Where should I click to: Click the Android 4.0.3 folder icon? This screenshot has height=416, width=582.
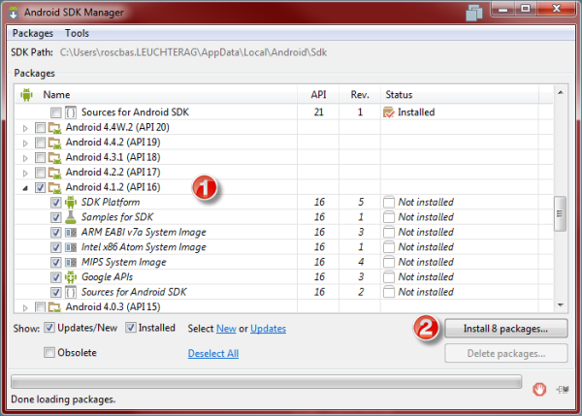click(x=54, y=306)
